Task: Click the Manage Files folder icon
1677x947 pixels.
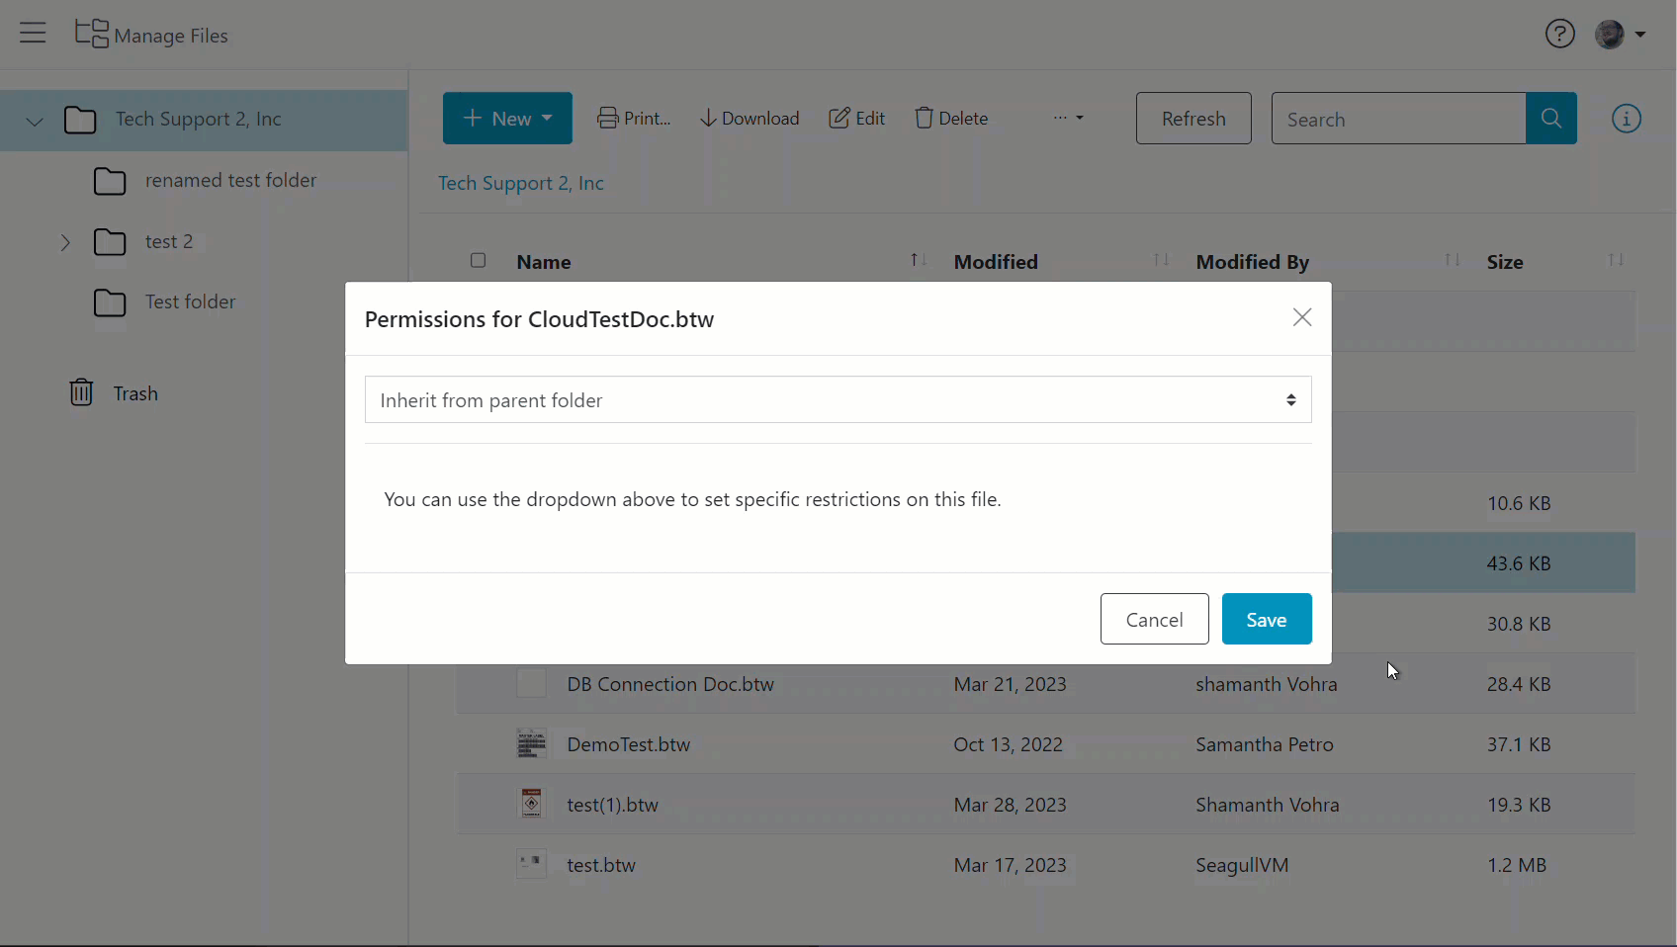Action: 92,34
